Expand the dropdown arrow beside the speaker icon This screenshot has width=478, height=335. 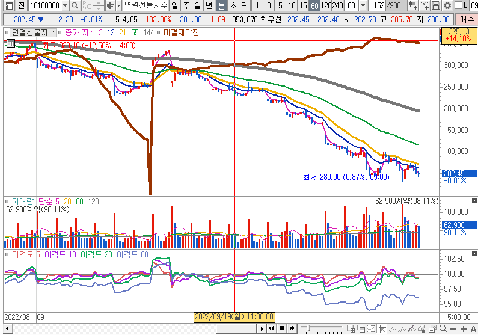tap(117, 5)
